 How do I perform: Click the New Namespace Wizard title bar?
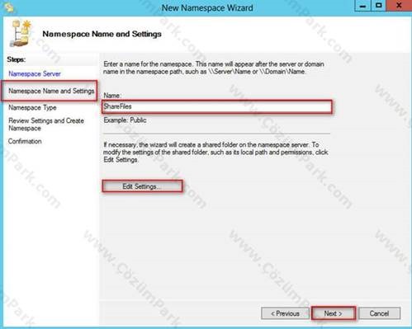pyautogui.click(x=207, y=7)
